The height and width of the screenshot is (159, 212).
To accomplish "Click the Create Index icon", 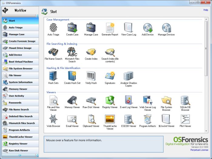I will tap(91, 52).
